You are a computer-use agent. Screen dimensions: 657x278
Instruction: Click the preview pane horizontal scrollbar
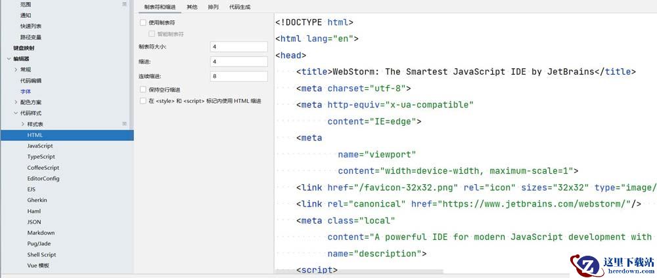point(359,271)
